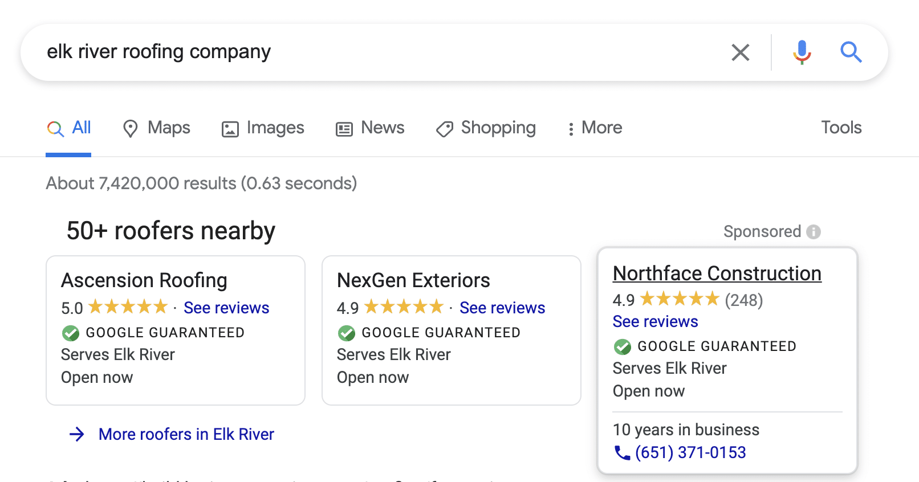The image size is (919, 482).
Task: Open the Shopping results tab
Action: (486, 128)
